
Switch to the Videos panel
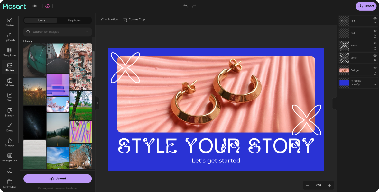(x=10, y=83)
